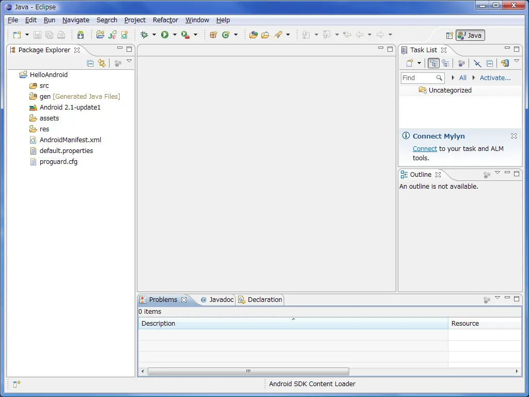This screenshot has height=397, width=529.
Task: Create a new Java class
Action: (226, 35)
